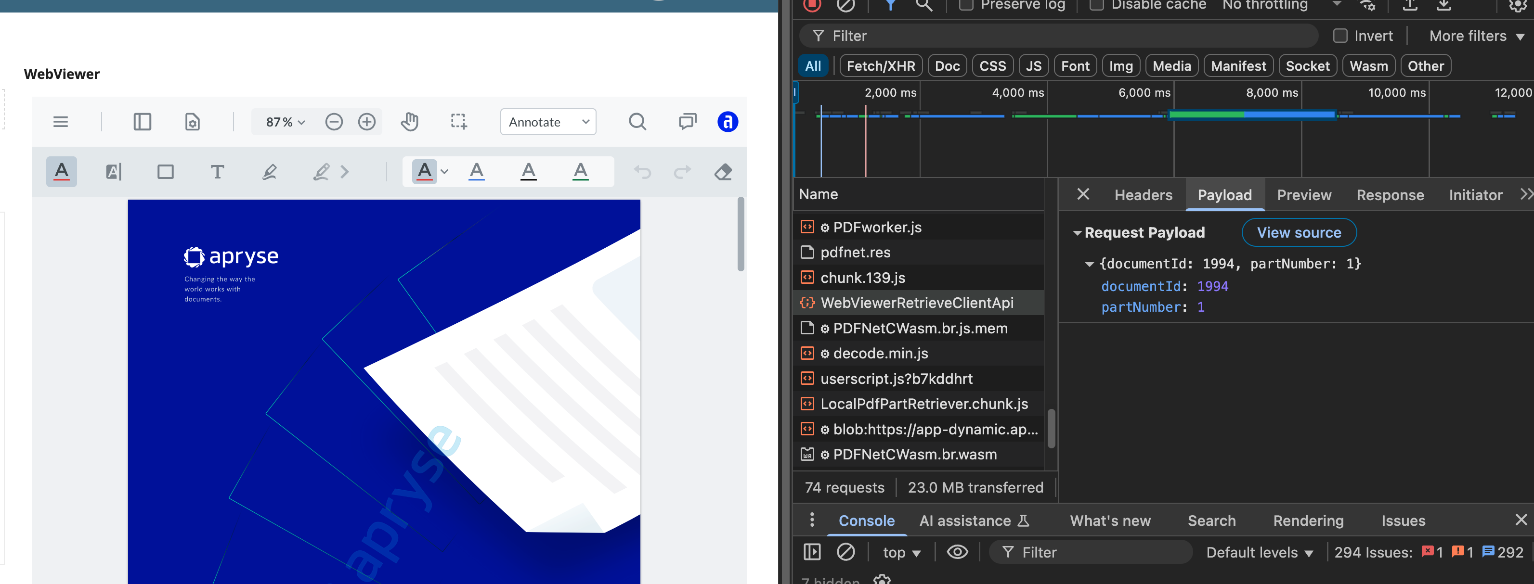1534x584 pixels.
Task: Open the WebViewer hamburger menu
Action: pos(61,122)
